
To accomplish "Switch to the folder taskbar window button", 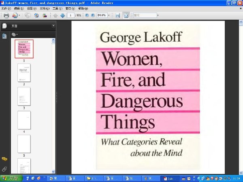I will 94,179.
